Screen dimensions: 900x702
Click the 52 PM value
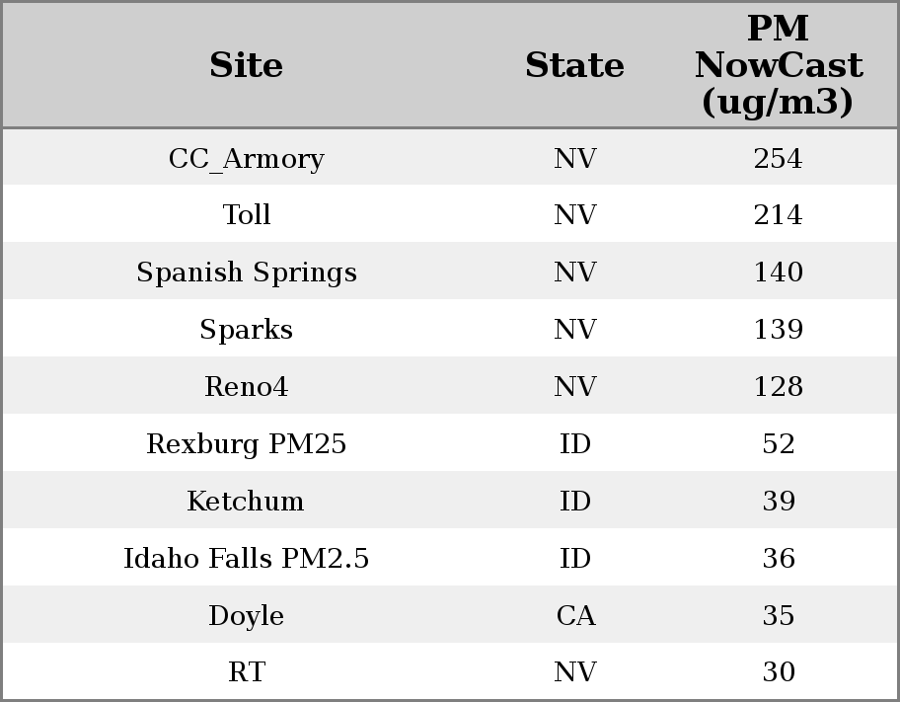coord(778,444)
